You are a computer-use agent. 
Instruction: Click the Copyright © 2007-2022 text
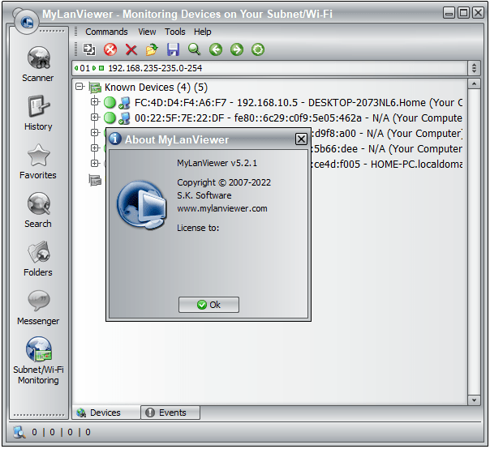click(224, 182)
